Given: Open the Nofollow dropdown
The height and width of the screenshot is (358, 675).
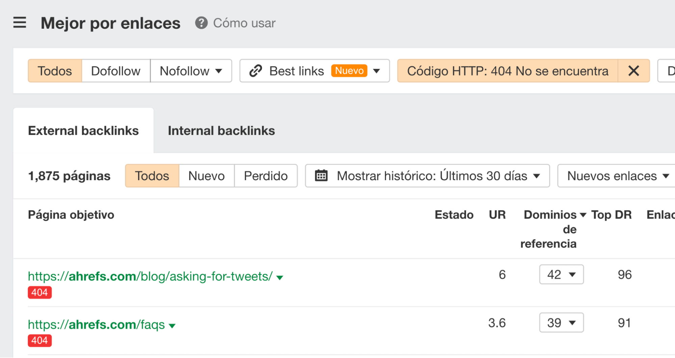Looking at the screenshot, I should [190, 71].
